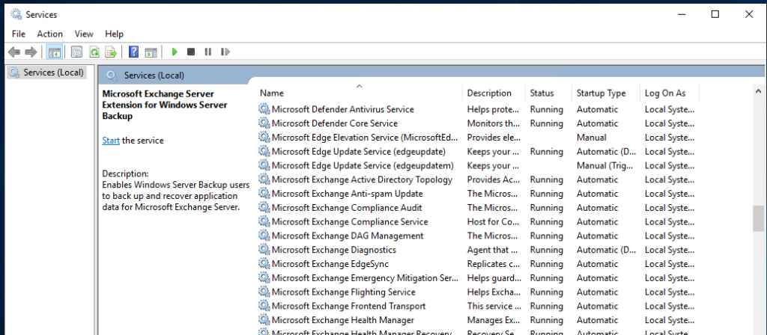Sort by the Log On As column header
Screen dimensions: 767x335
click(x=670, y=93)
